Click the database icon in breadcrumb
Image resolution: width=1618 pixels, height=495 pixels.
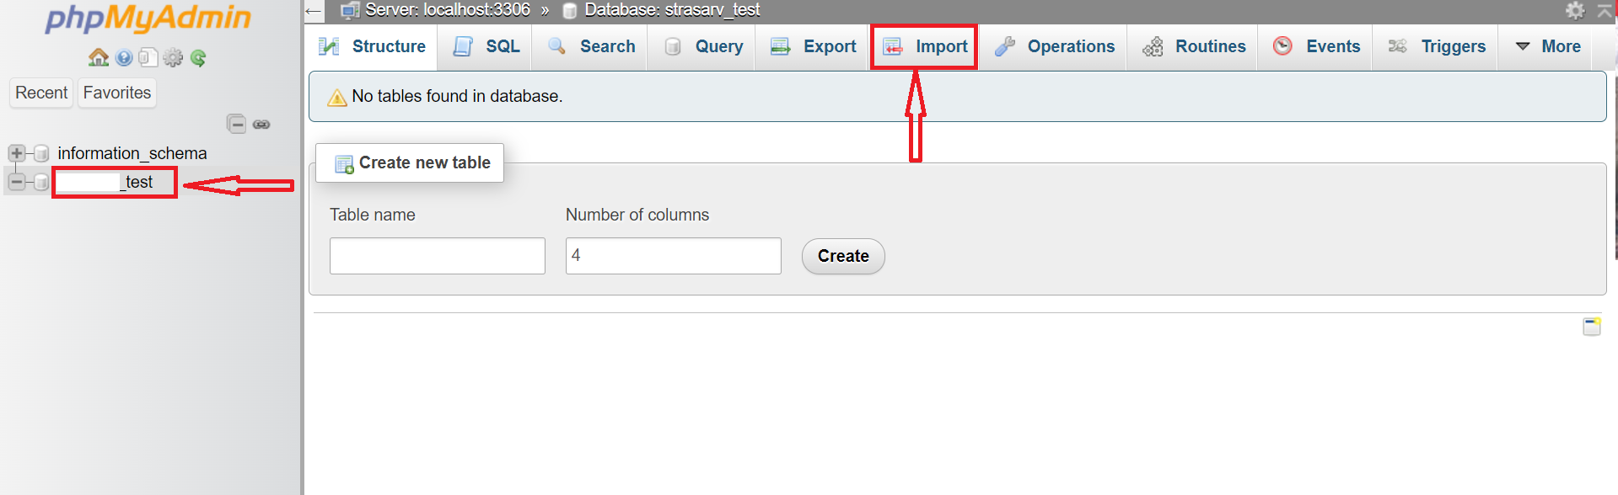(x=570, y=11)
